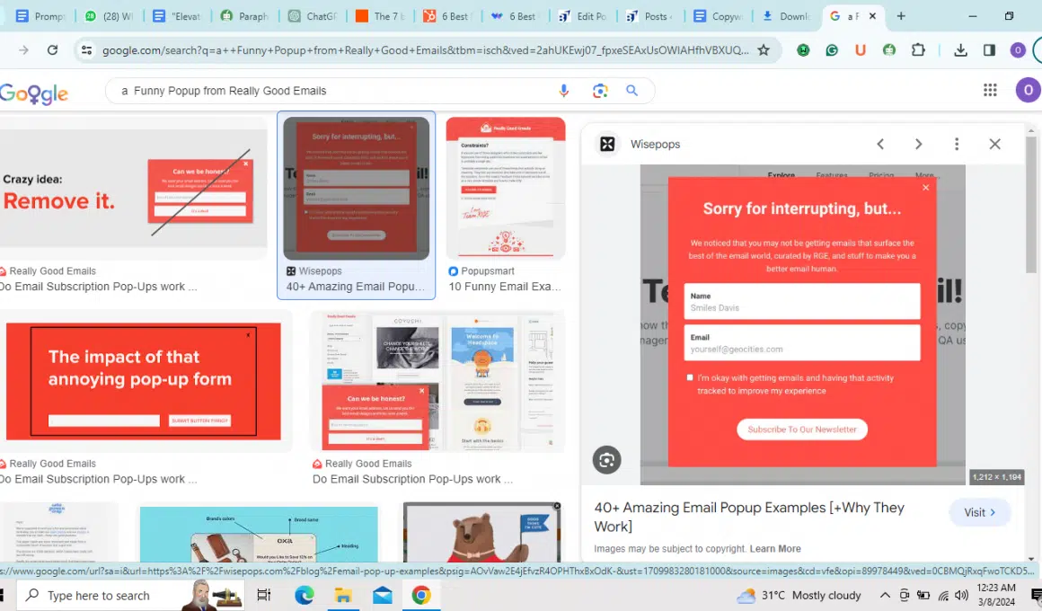Switch to the ChatGPT browser tab
1042x611 pixels.
[x=310, y=16]
